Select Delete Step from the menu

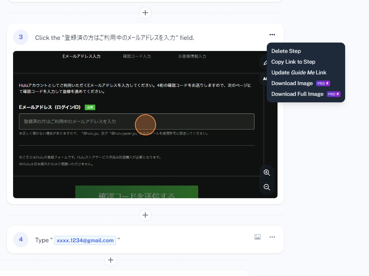(286, 51)
